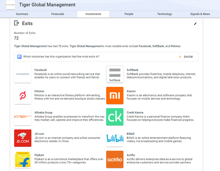Click the industries with most exits question
Viewport: 220px width, 171px height.
pos(61,57)
